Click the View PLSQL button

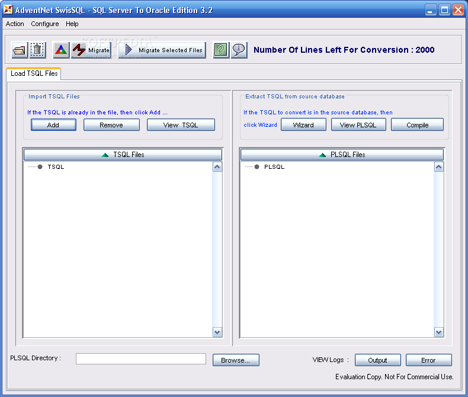[358, 125]
